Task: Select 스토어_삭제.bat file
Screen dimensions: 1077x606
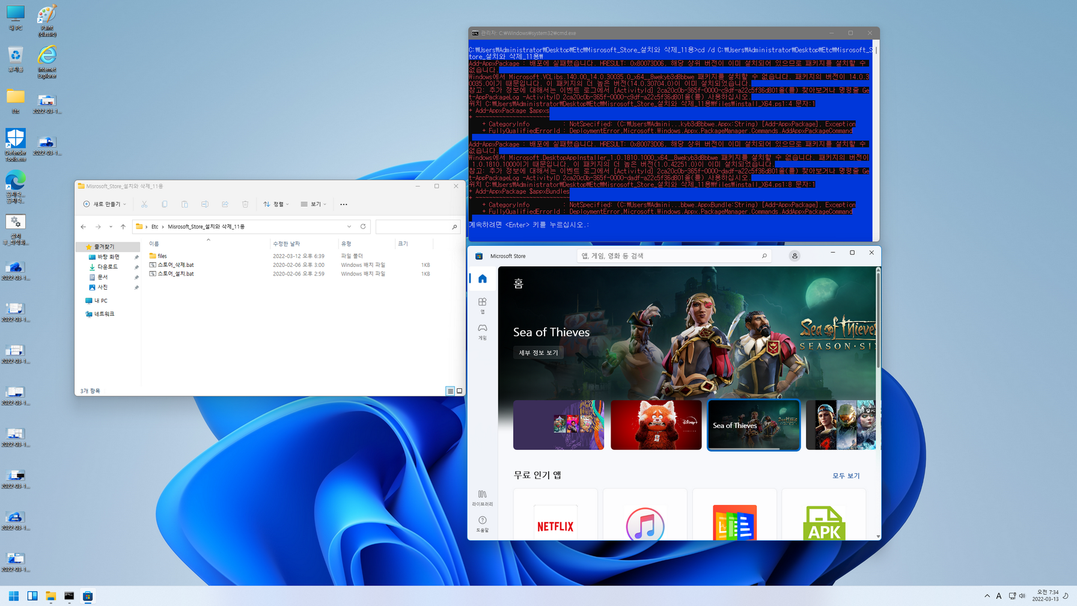Action: (x=175, y=265)
